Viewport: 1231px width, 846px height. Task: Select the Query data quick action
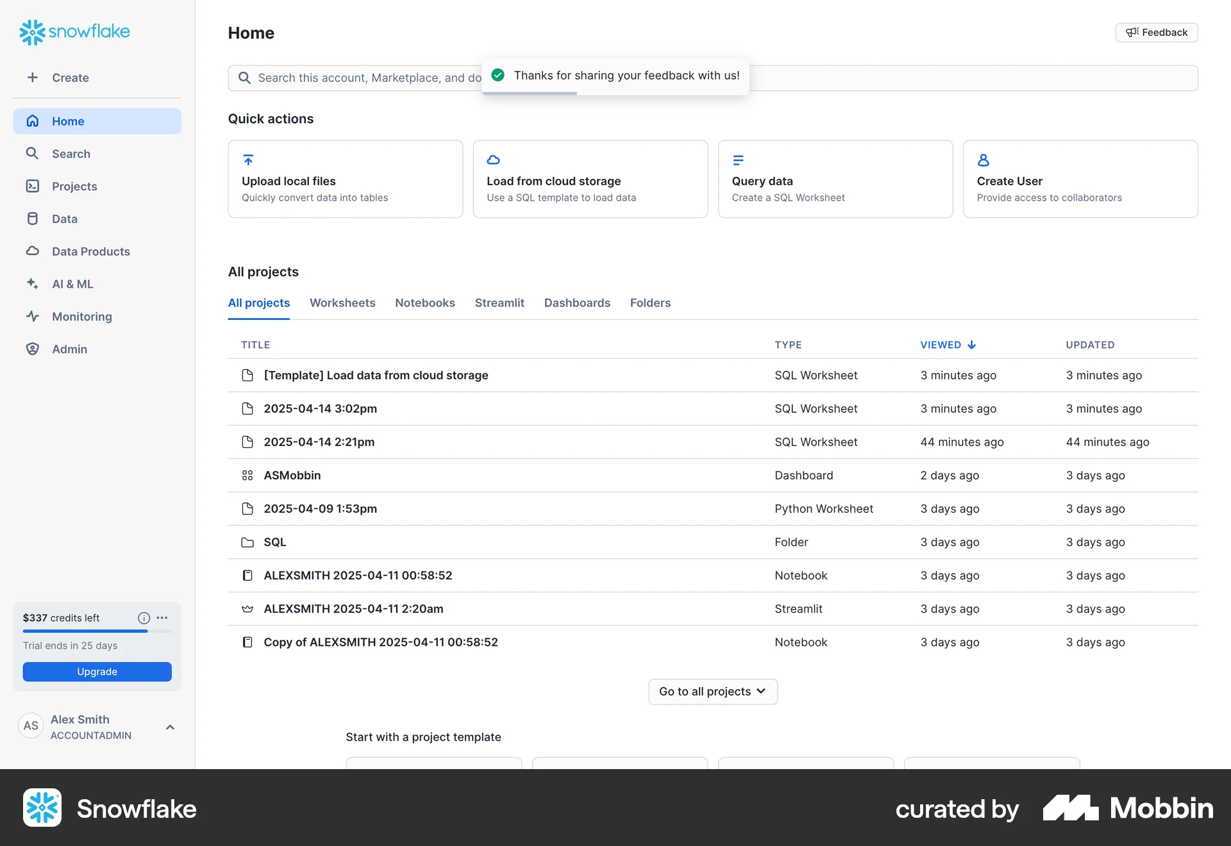[835, 179]
